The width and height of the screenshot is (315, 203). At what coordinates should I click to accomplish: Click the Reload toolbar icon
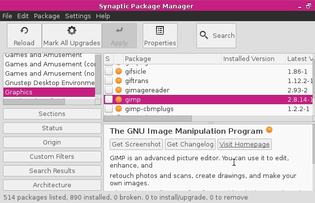pyautogui.click(x=24, y=30)
